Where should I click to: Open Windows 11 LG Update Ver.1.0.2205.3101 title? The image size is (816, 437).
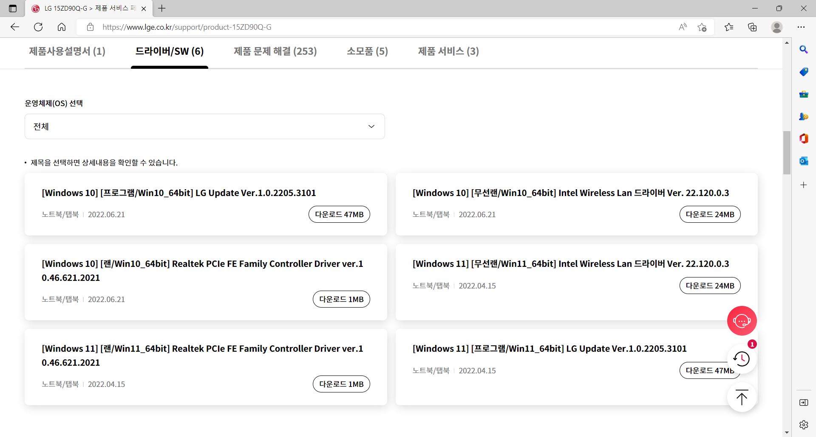click(x=550, y=349)
